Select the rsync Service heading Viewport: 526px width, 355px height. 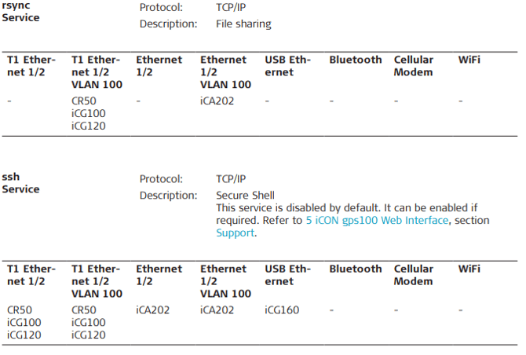[20, 12]
